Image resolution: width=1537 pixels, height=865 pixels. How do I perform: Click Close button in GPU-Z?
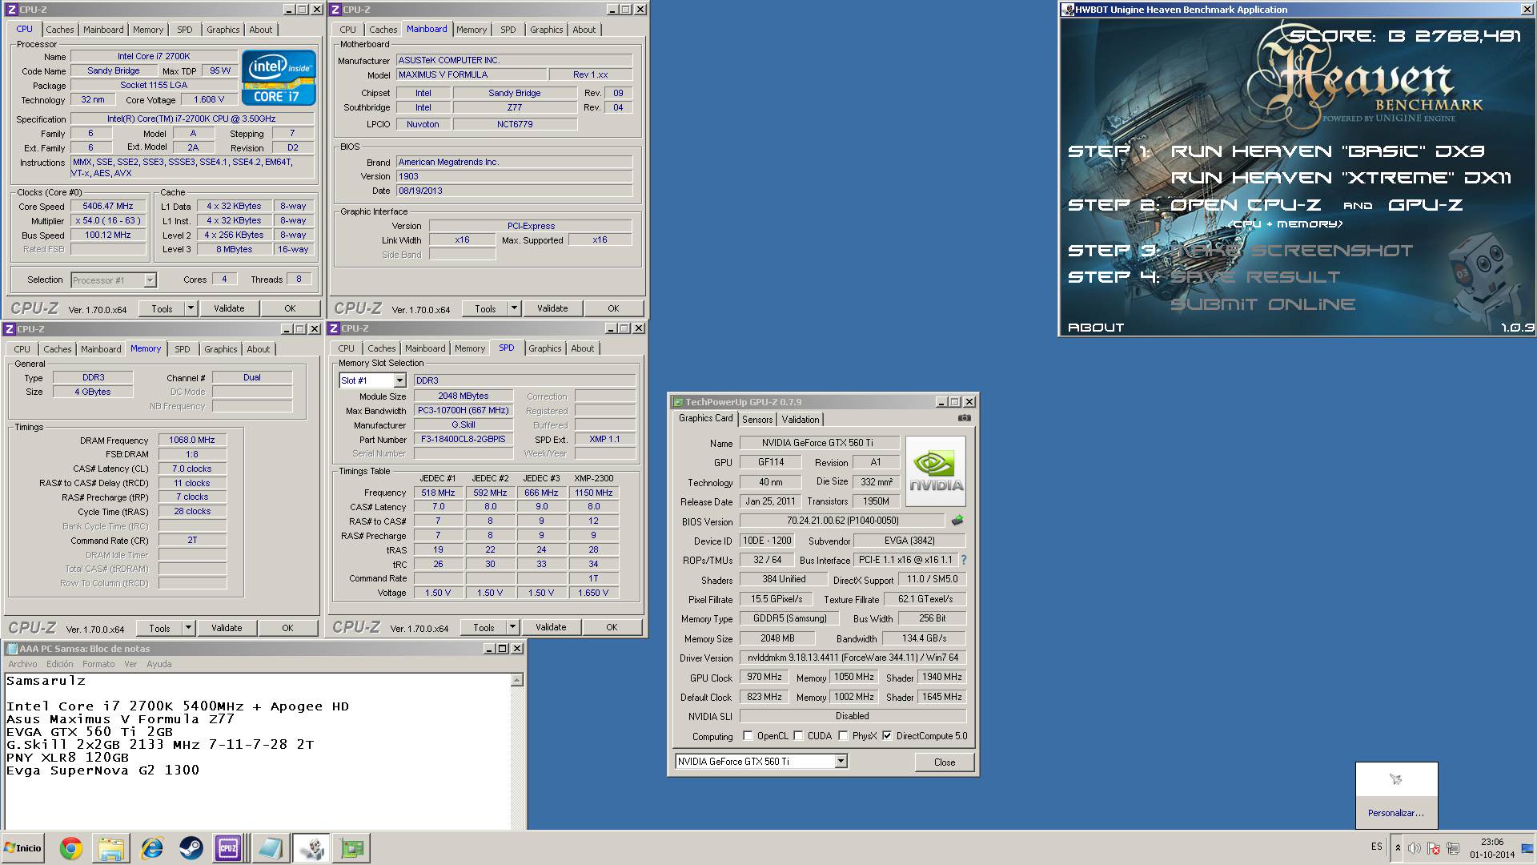(945, 762)
